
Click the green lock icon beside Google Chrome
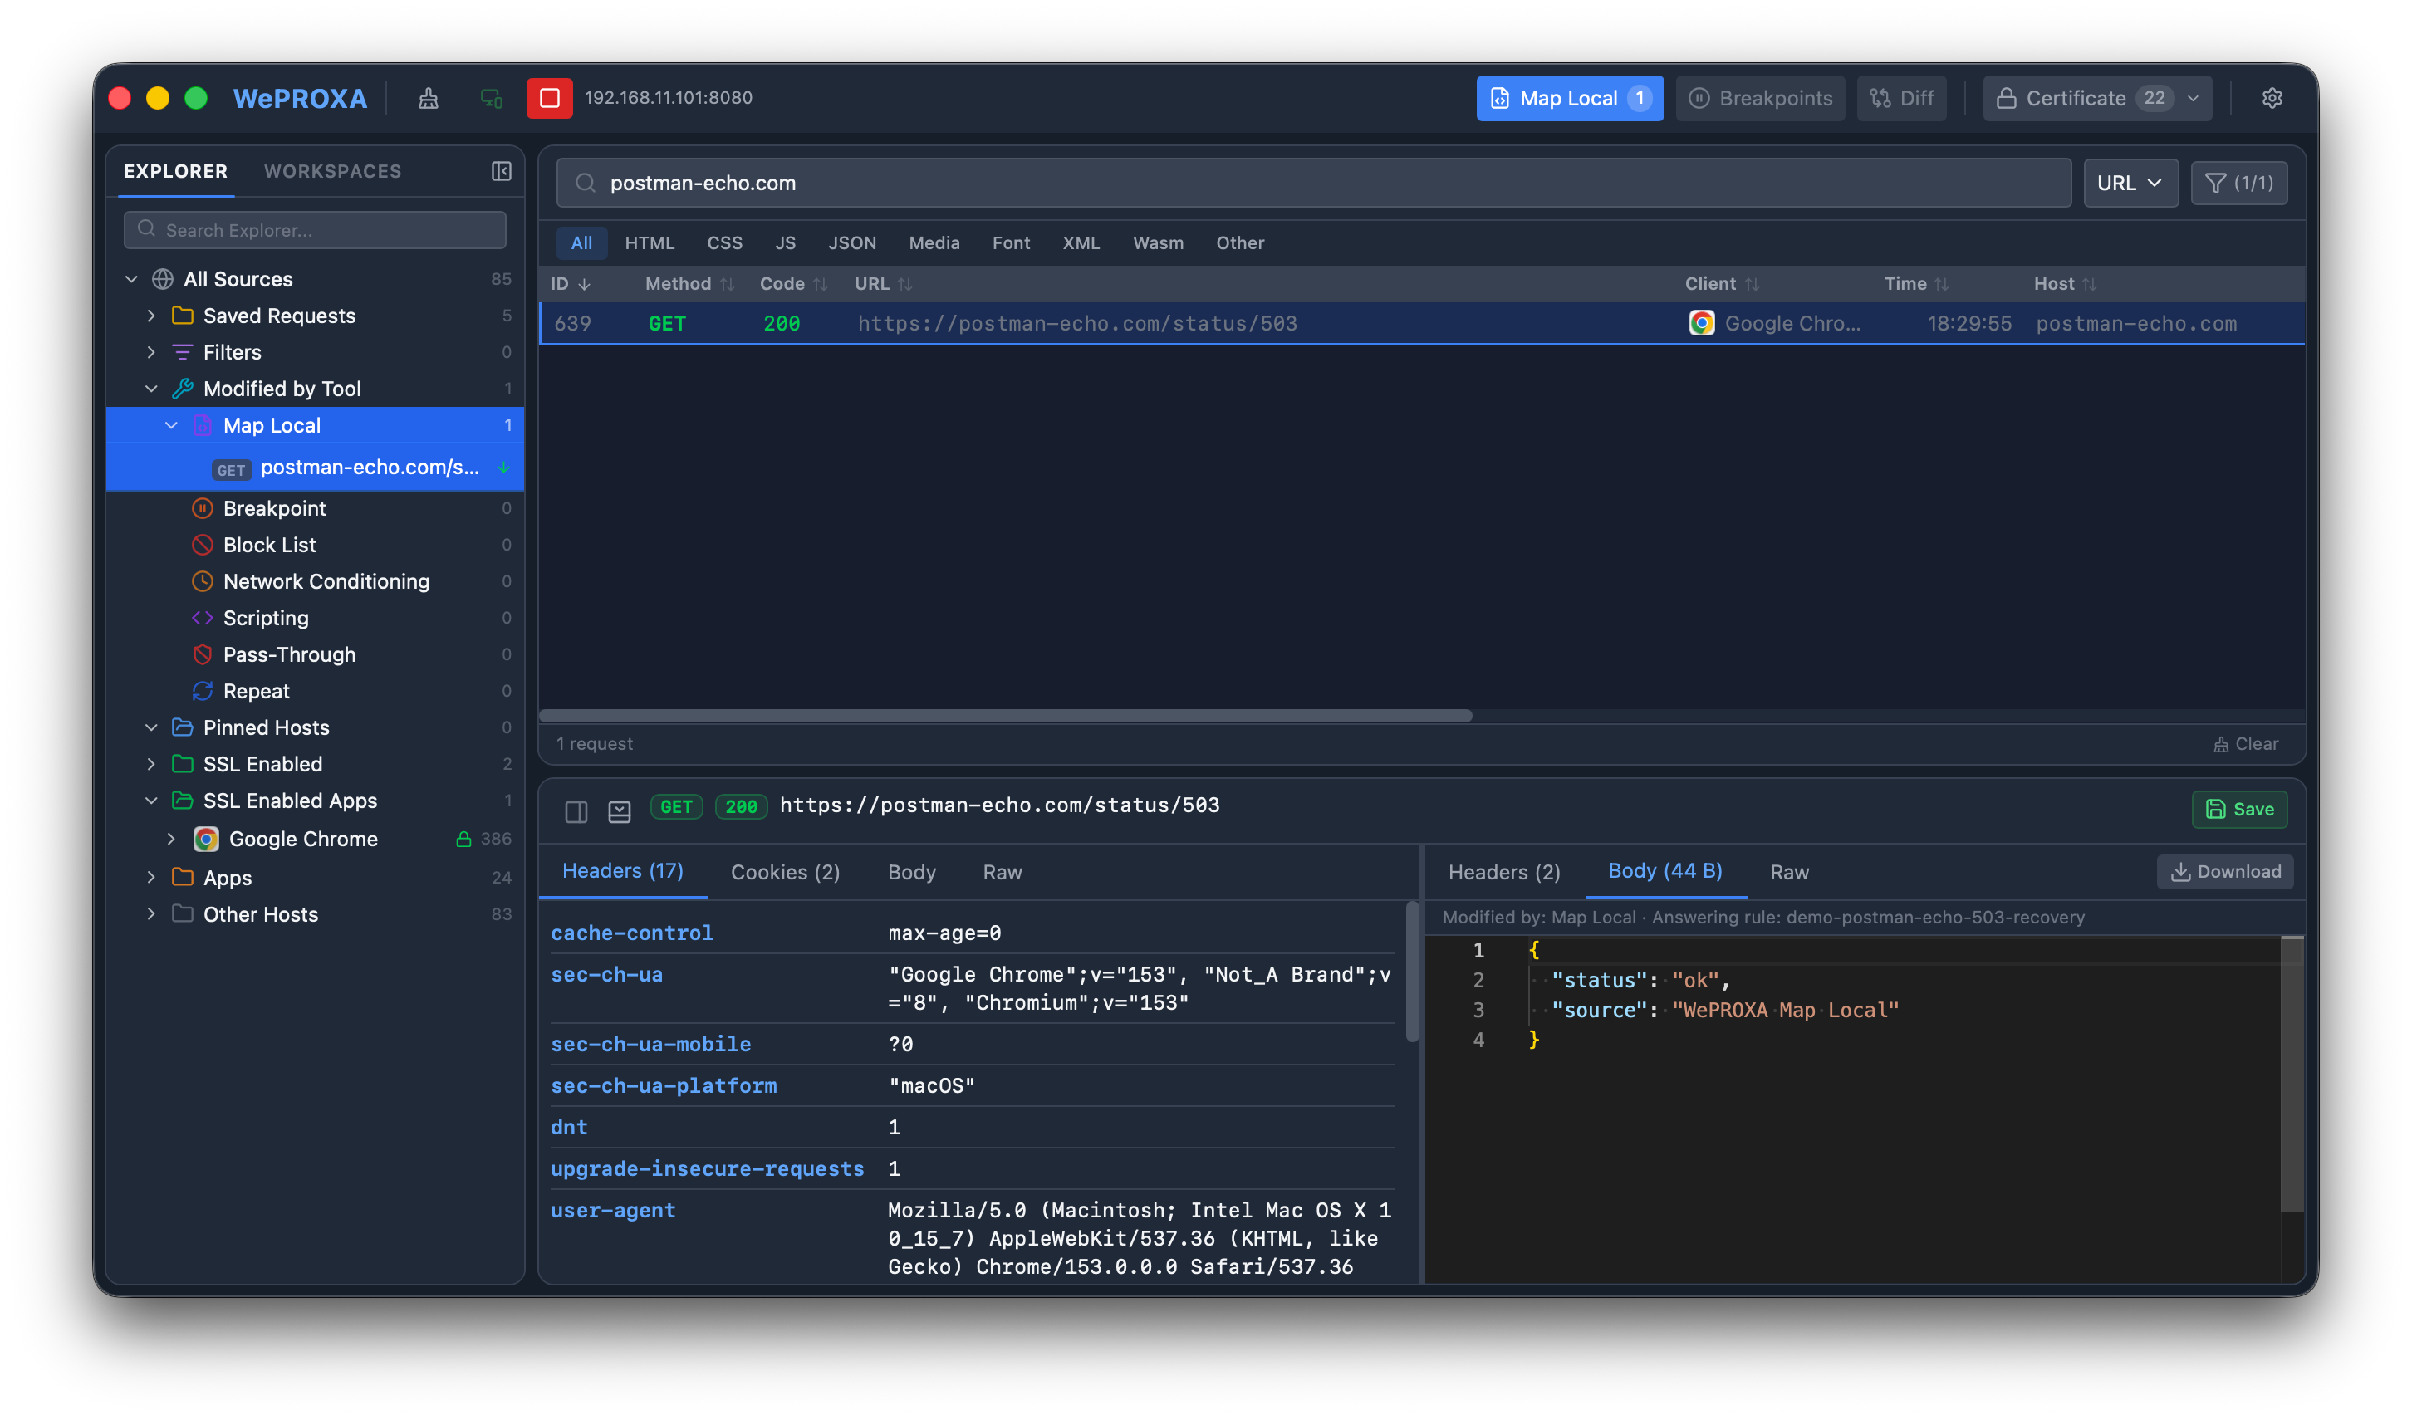click(x=463, y=840)
